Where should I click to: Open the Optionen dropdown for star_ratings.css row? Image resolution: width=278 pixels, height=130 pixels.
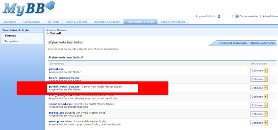click(259, 97)
